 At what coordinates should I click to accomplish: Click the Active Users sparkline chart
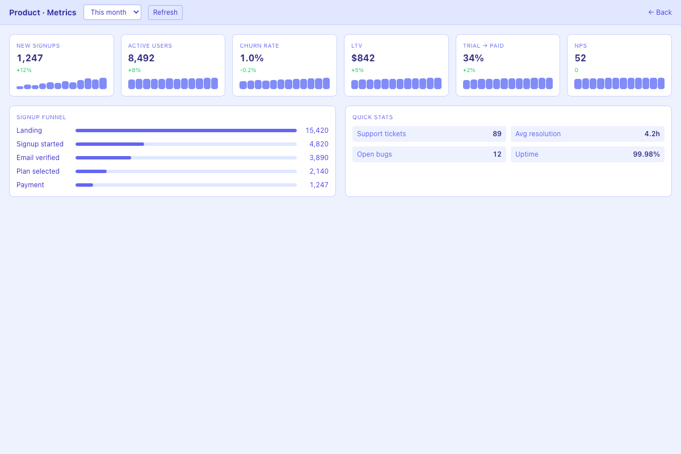173,83
